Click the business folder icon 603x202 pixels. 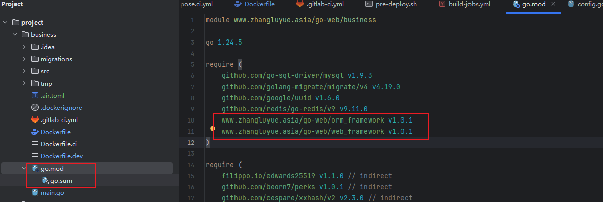[25, 35]
